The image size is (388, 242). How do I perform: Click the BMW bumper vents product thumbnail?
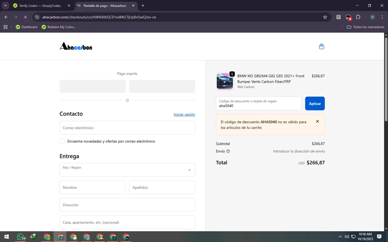(225, 81)
